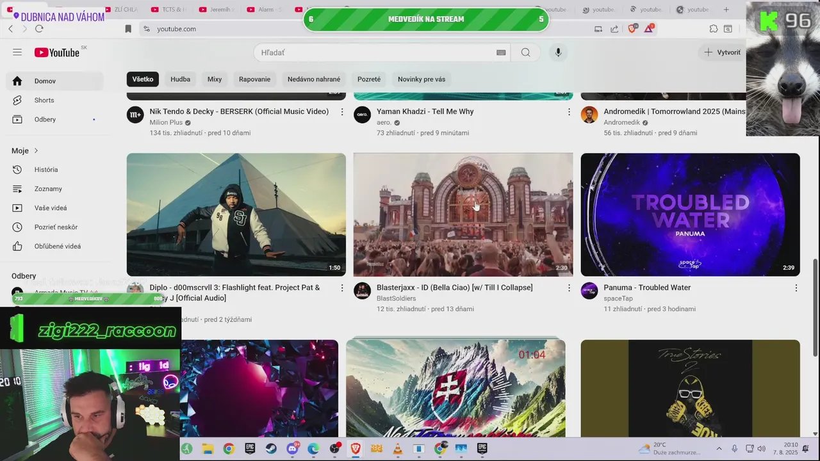
Task: Open História in the sidebar
Action: pos(54,170)
